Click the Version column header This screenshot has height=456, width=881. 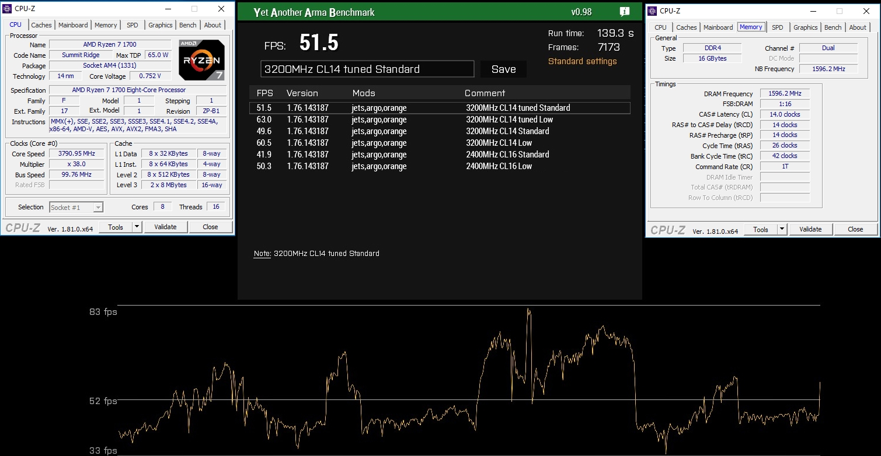tap(302, 93)
